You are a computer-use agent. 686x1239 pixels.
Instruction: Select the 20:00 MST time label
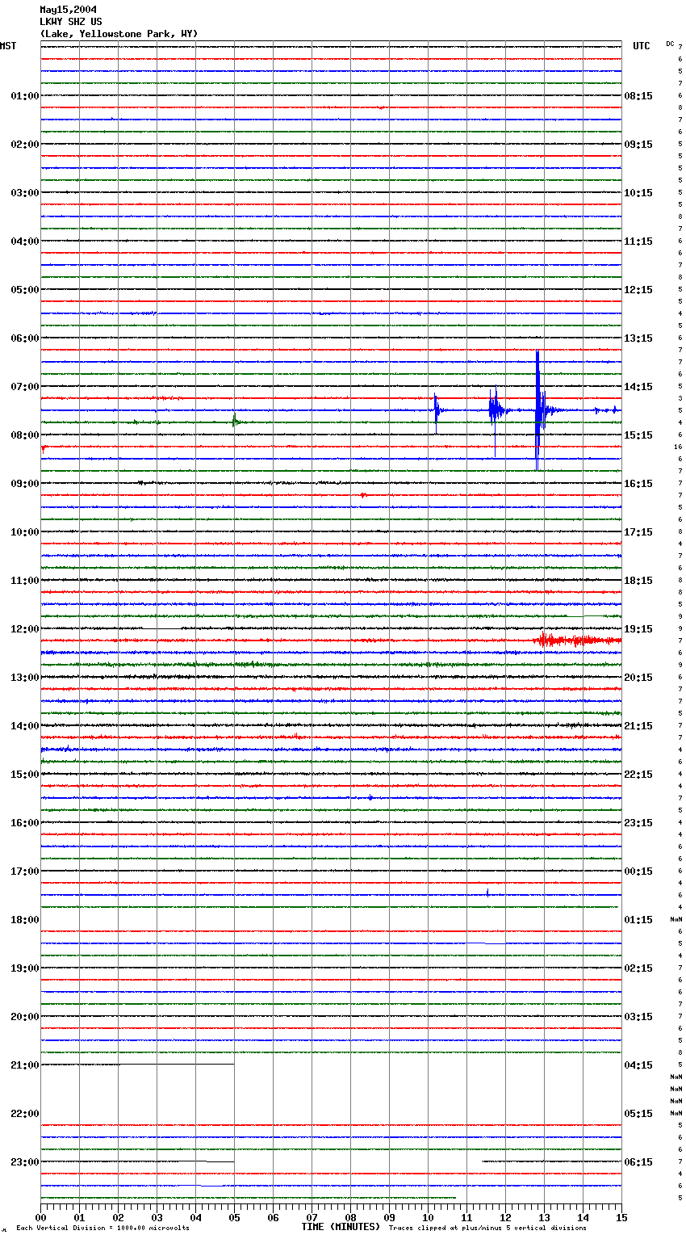tap(25, 1017)
